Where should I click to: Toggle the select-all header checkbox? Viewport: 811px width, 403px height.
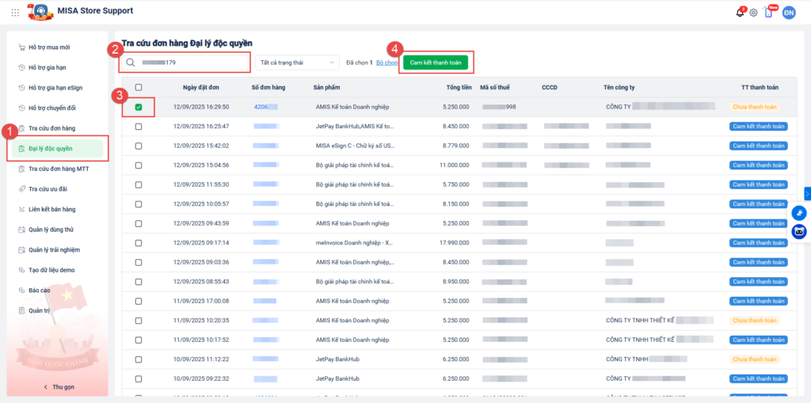[139, 87]
